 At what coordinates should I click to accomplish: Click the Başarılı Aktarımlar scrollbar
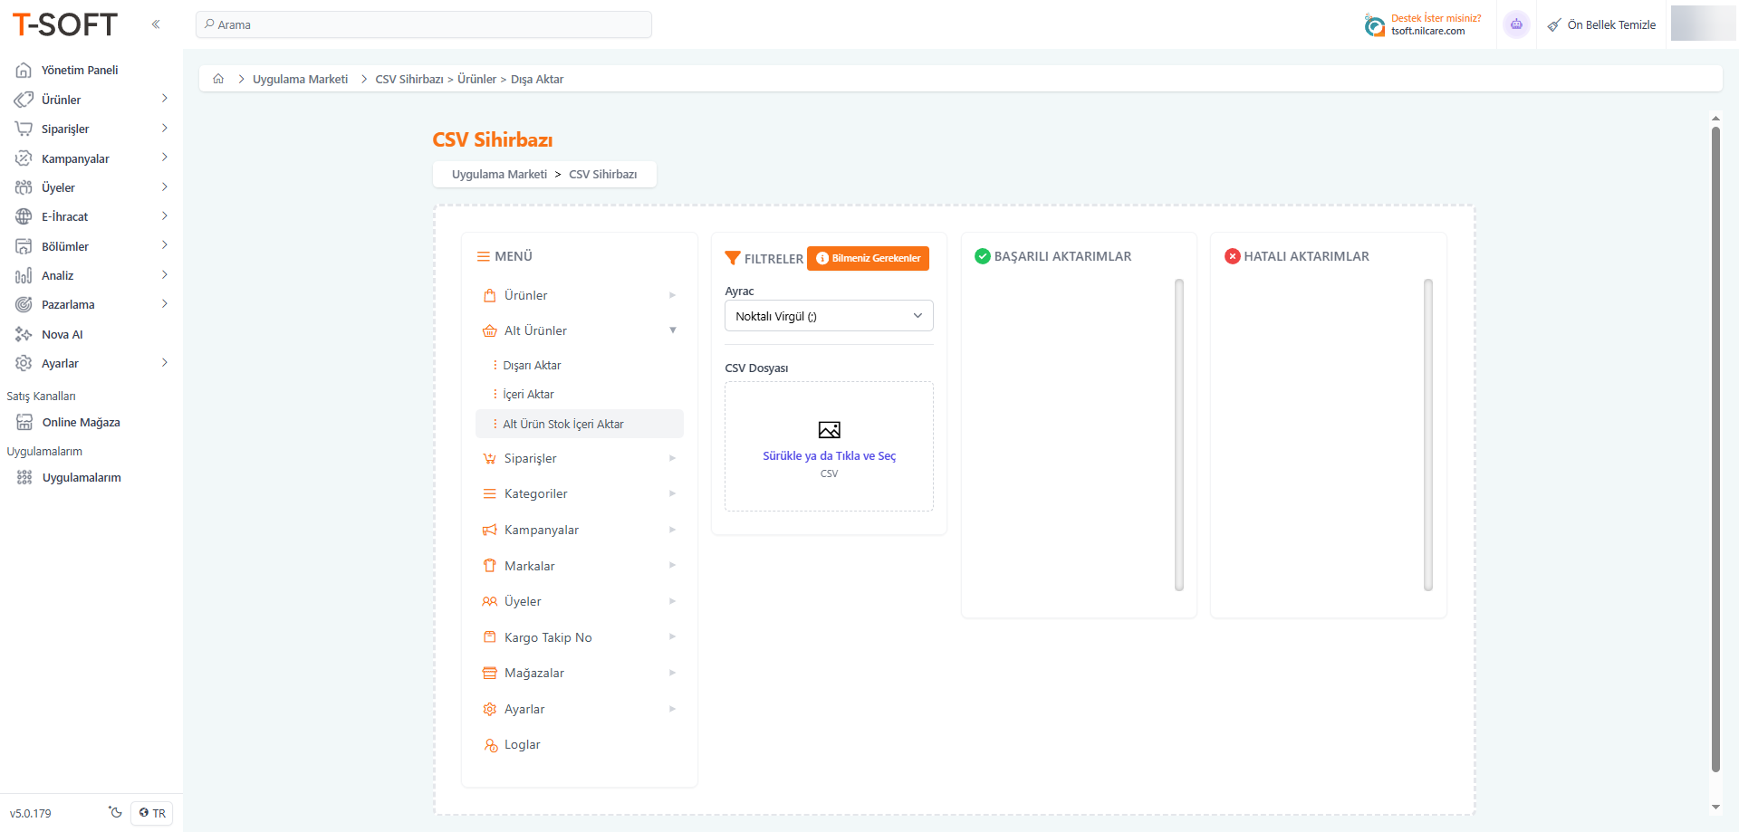1178,435
